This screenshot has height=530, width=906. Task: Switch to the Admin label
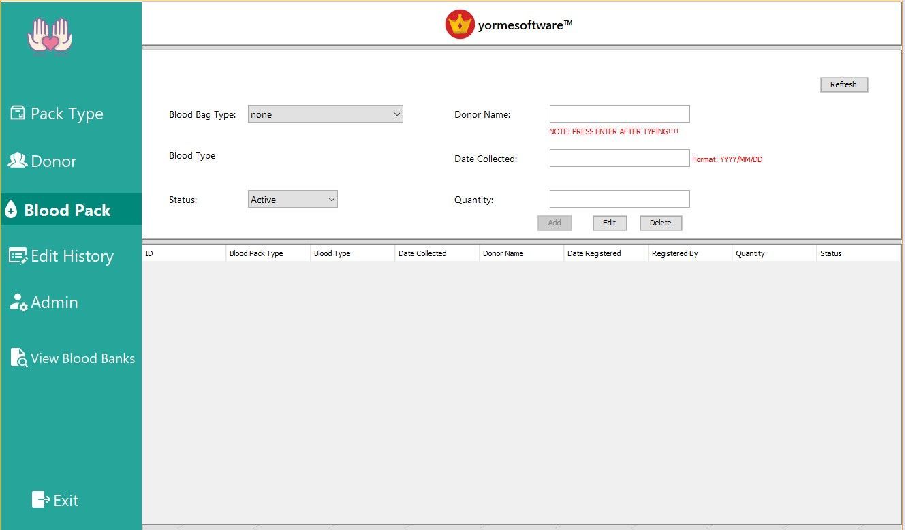click(54, 302)
